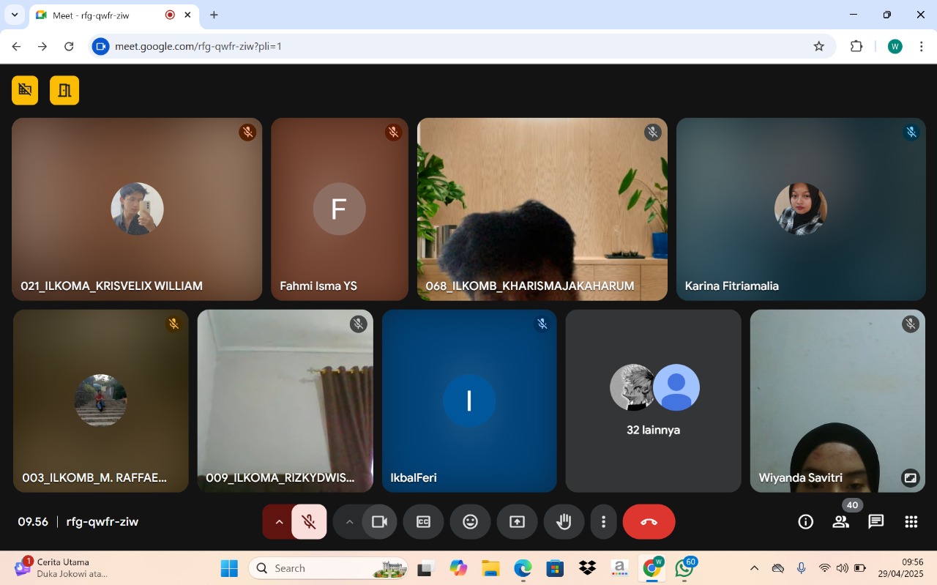Viewport: 937px width, 585px height.
Task: Open the emoji reactions picker
Action: (x=470, y=522)
